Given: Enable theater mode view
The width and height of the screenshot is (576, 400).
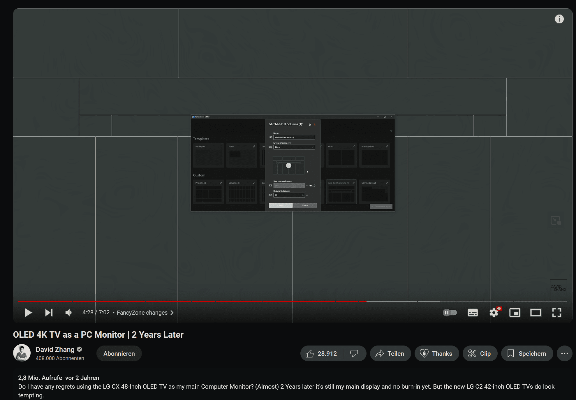Looking at the screenshot, I should point(536,313).
